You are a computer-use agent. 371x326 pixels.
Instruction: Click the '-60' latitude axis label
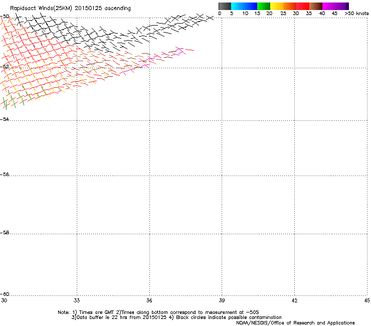5,294
